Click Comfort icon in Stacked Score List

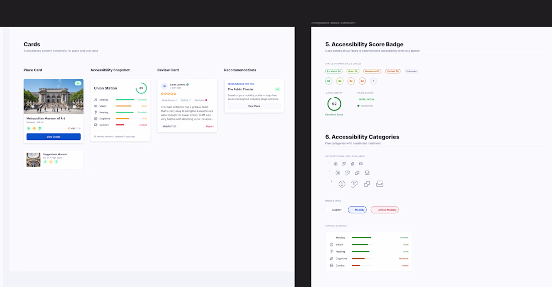click(331, 265)
